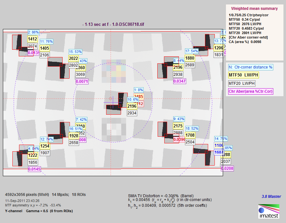Select the "10: 6%" ROI label
Viewport: 286px width, 223px height.
(133, 99)
